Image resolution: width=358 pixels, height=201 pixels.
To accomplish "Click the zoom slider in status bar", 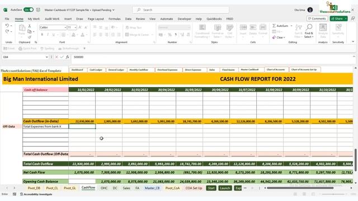I will click(x=333, y=194).
